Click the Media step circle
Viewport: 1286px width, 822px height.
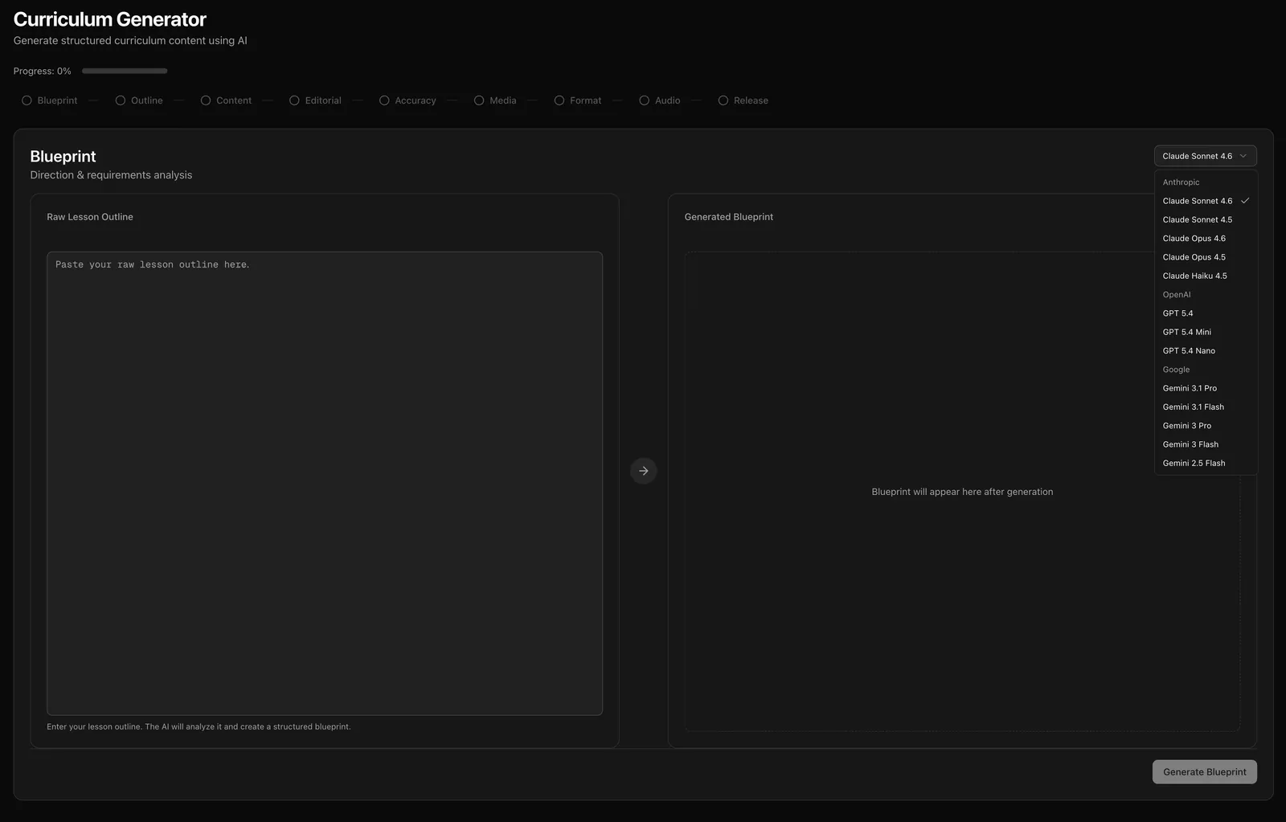[x=479, y=100]
